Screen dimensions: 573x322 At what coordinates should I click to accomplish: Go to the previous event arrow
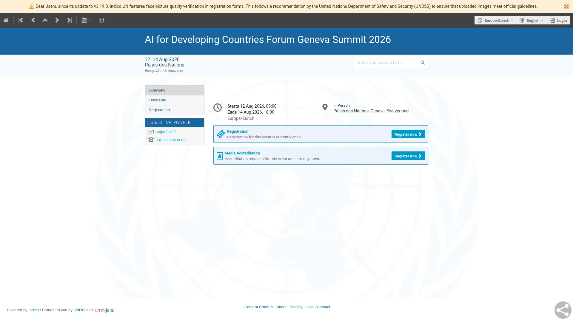(33, 20)
